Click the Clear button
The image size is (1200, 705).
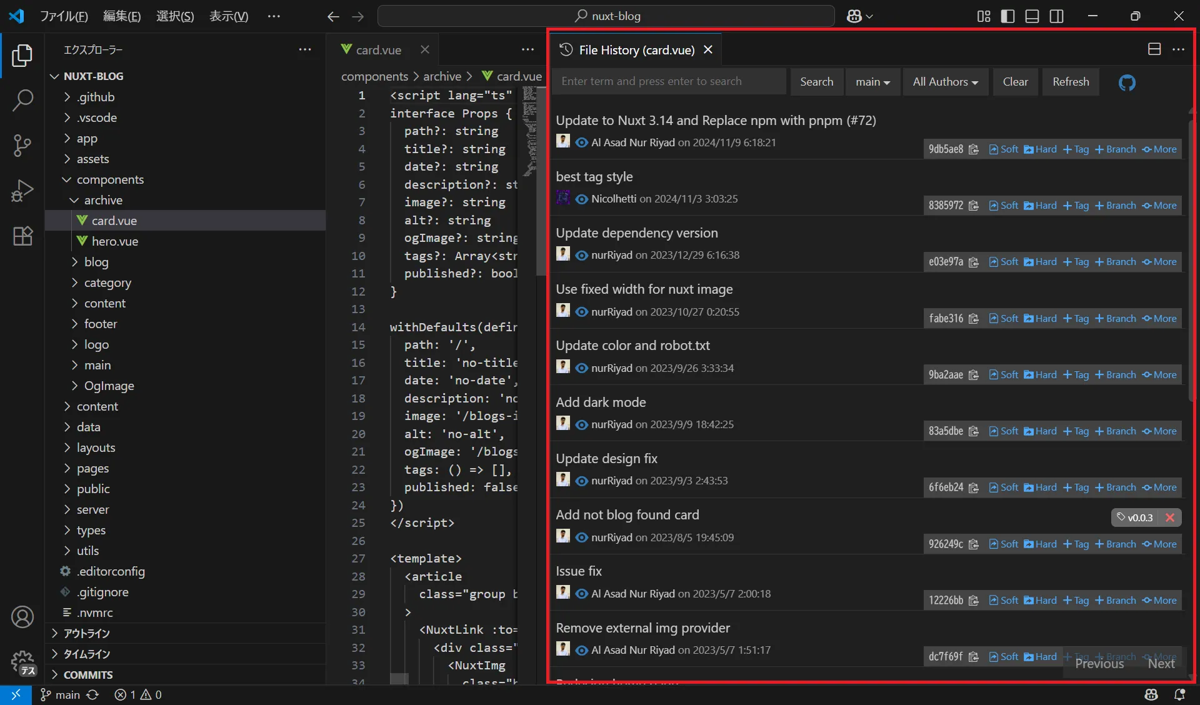[1015, 82]
